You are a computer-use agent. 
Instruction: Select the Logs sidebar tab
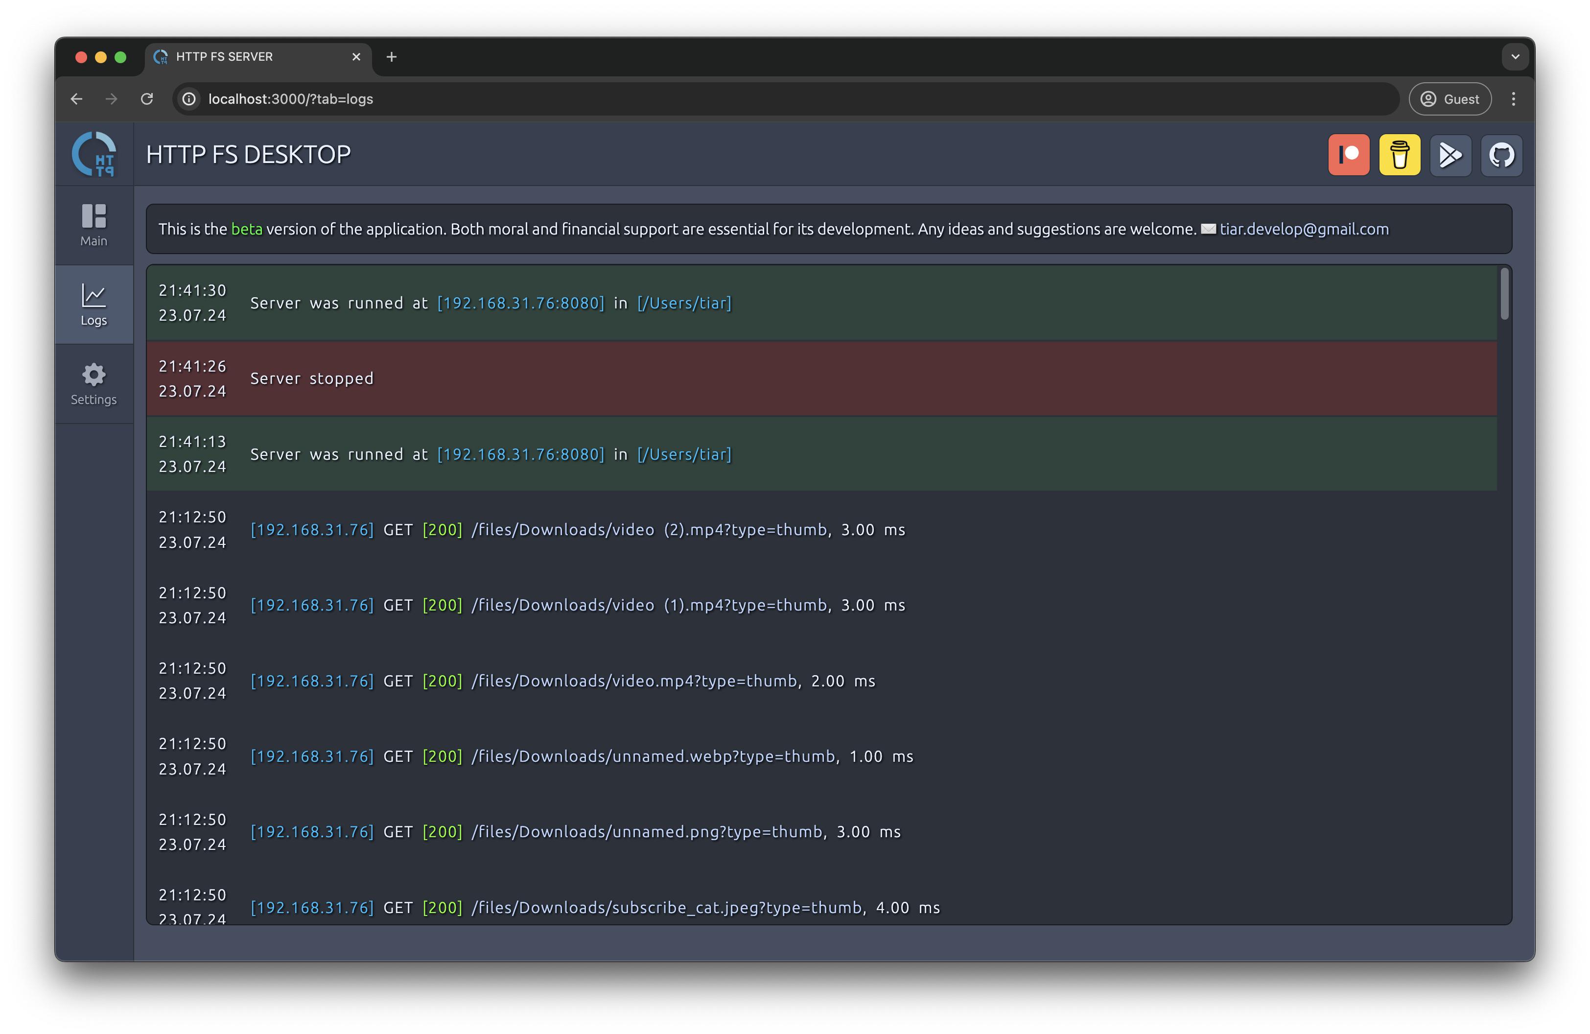(94, 305)
